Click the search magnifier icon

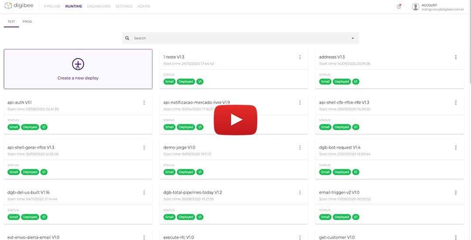point(127,38)
